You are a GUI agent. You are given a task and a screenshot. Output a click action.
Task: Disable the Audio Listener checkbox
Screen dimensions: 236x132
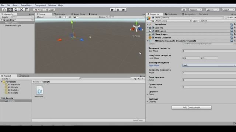[153, 37]
